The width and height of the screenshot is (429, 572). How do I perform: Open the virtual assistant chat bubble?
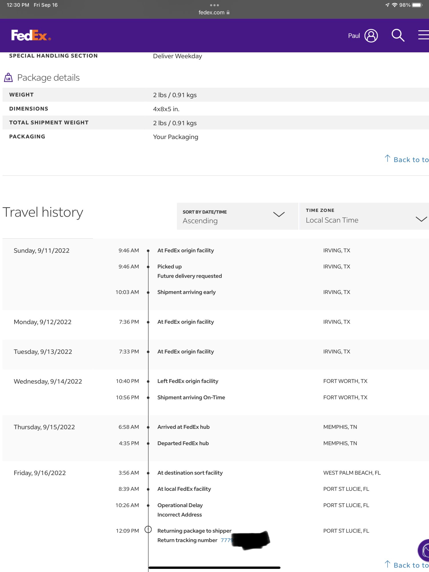tap(424, 550)
